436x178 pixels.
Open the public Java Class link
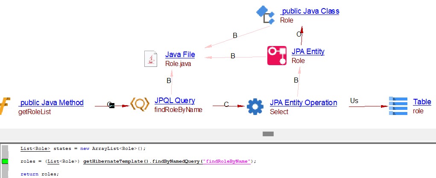coord(310,11)
